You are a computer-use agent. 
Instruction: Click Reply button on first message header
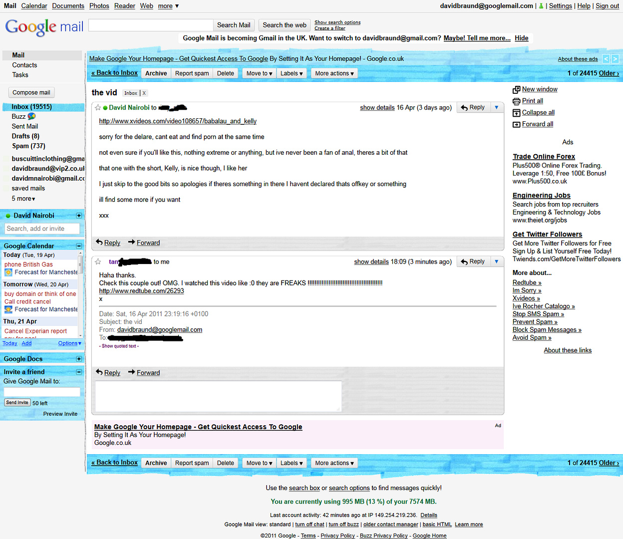[473, 107]
